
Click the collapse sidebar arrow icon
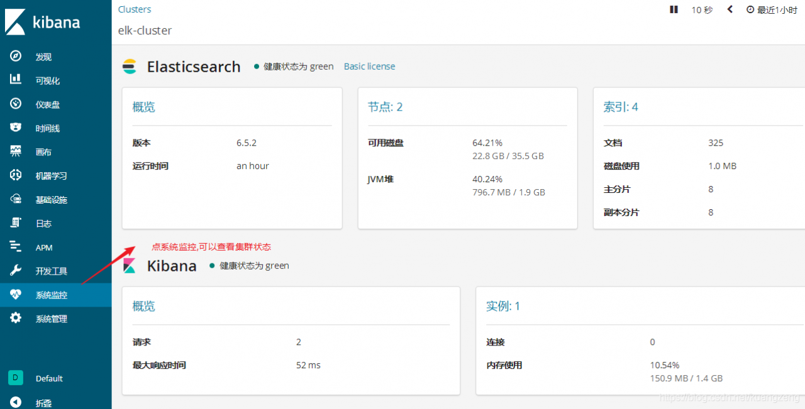pos(16,402)
